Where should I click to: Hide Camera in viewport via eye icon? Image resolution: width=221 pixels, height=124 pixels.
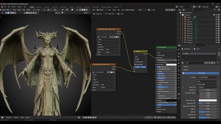click(x=216, y=17)
